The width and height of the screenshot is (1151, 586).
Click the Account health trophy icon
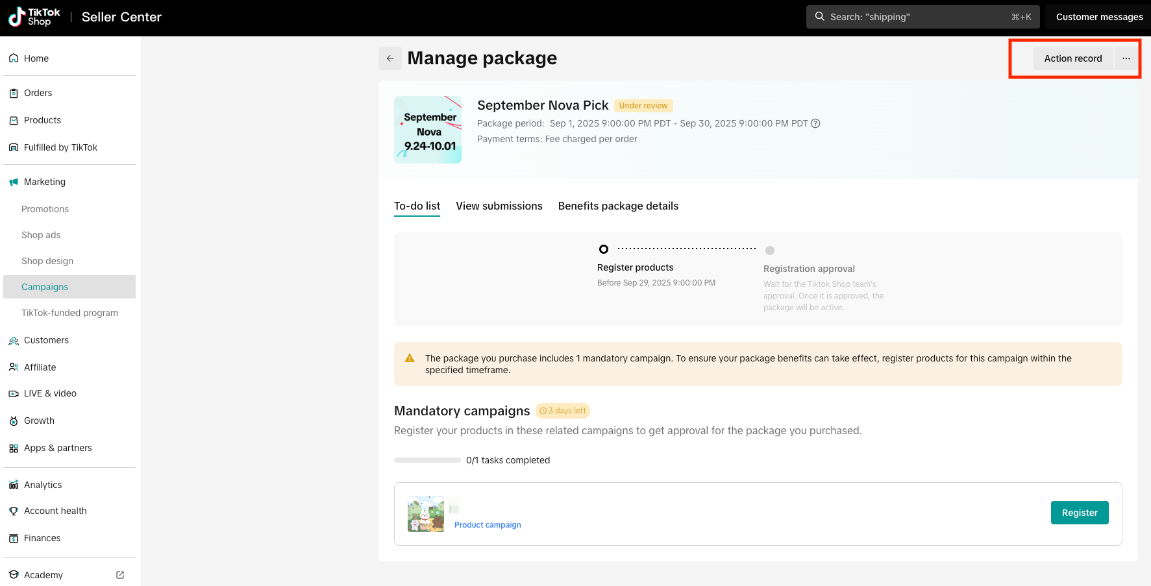(x=14, y=511)
